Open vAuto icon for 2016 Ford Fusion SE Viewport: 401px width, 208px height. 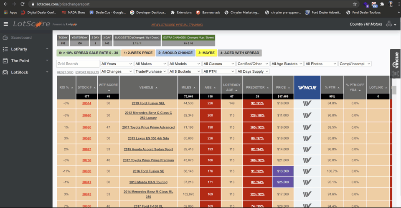[307, 171]
